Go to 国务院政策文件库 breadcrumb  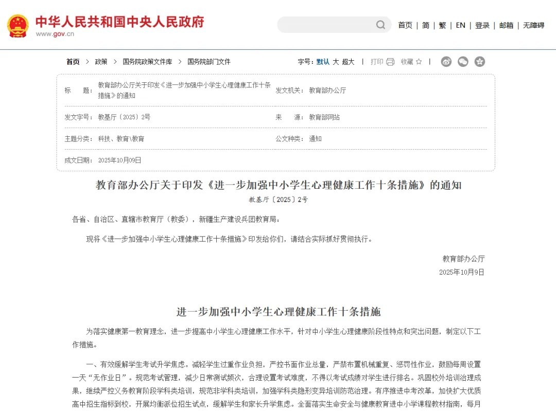148,62
